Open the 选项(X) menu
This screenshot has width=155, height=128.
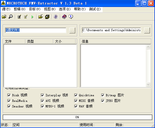[x=65, y=9]
